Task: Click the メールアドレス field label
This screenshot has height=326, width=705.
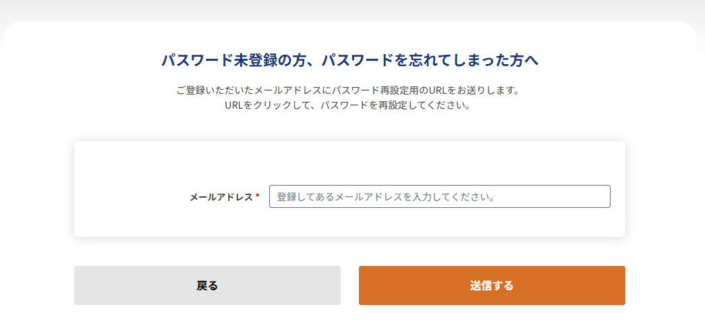Action: (221, 197)
